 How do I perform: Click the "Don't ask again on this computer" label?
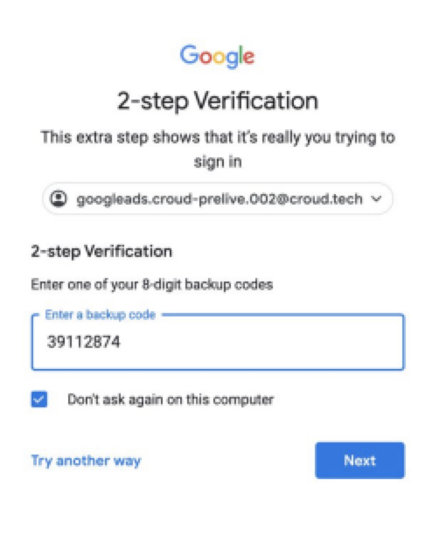click(x=171, y=400)
